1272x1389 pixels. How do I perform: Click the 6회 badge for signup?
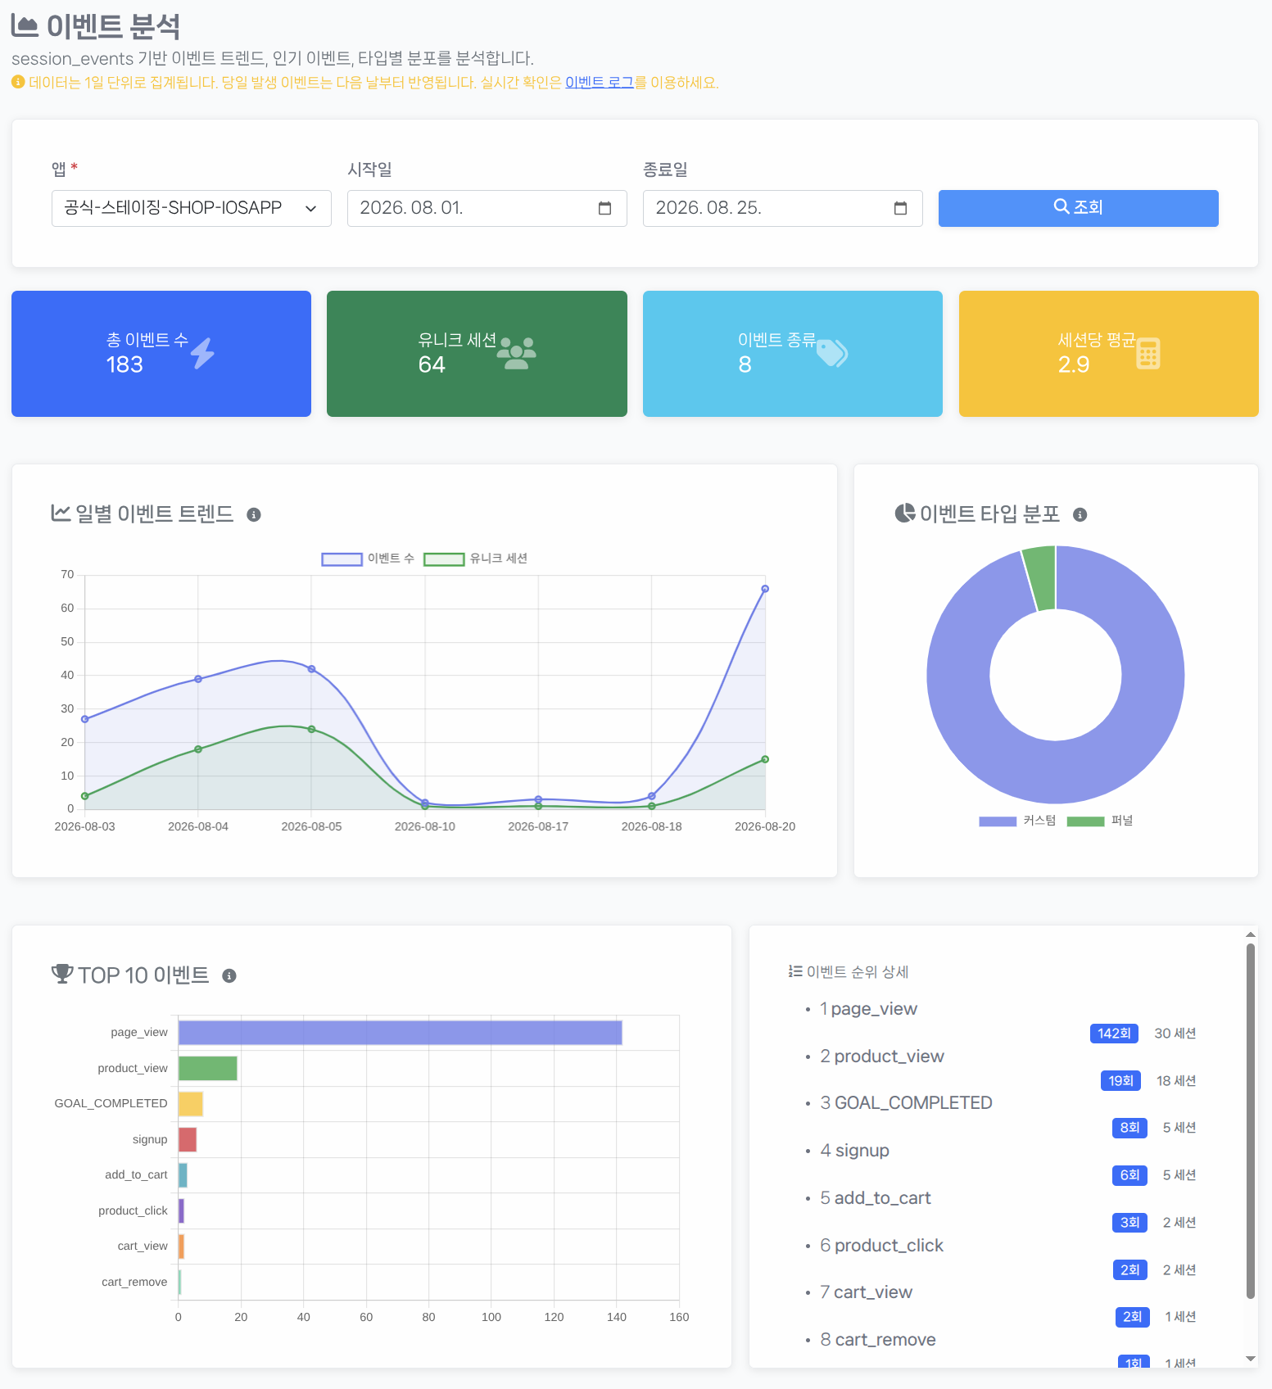1129,1175
